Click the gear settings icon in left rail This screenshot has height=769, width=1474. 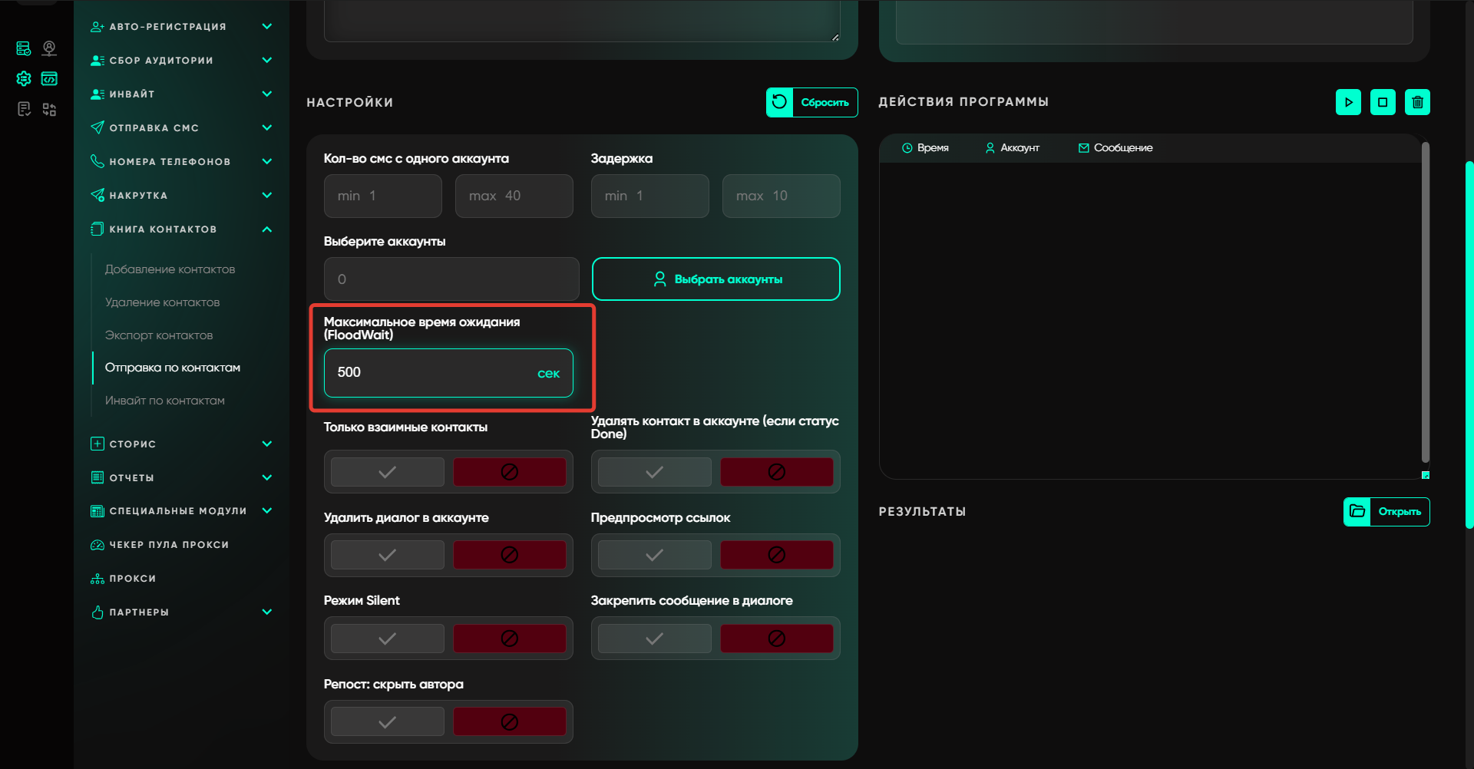point(24,78)
